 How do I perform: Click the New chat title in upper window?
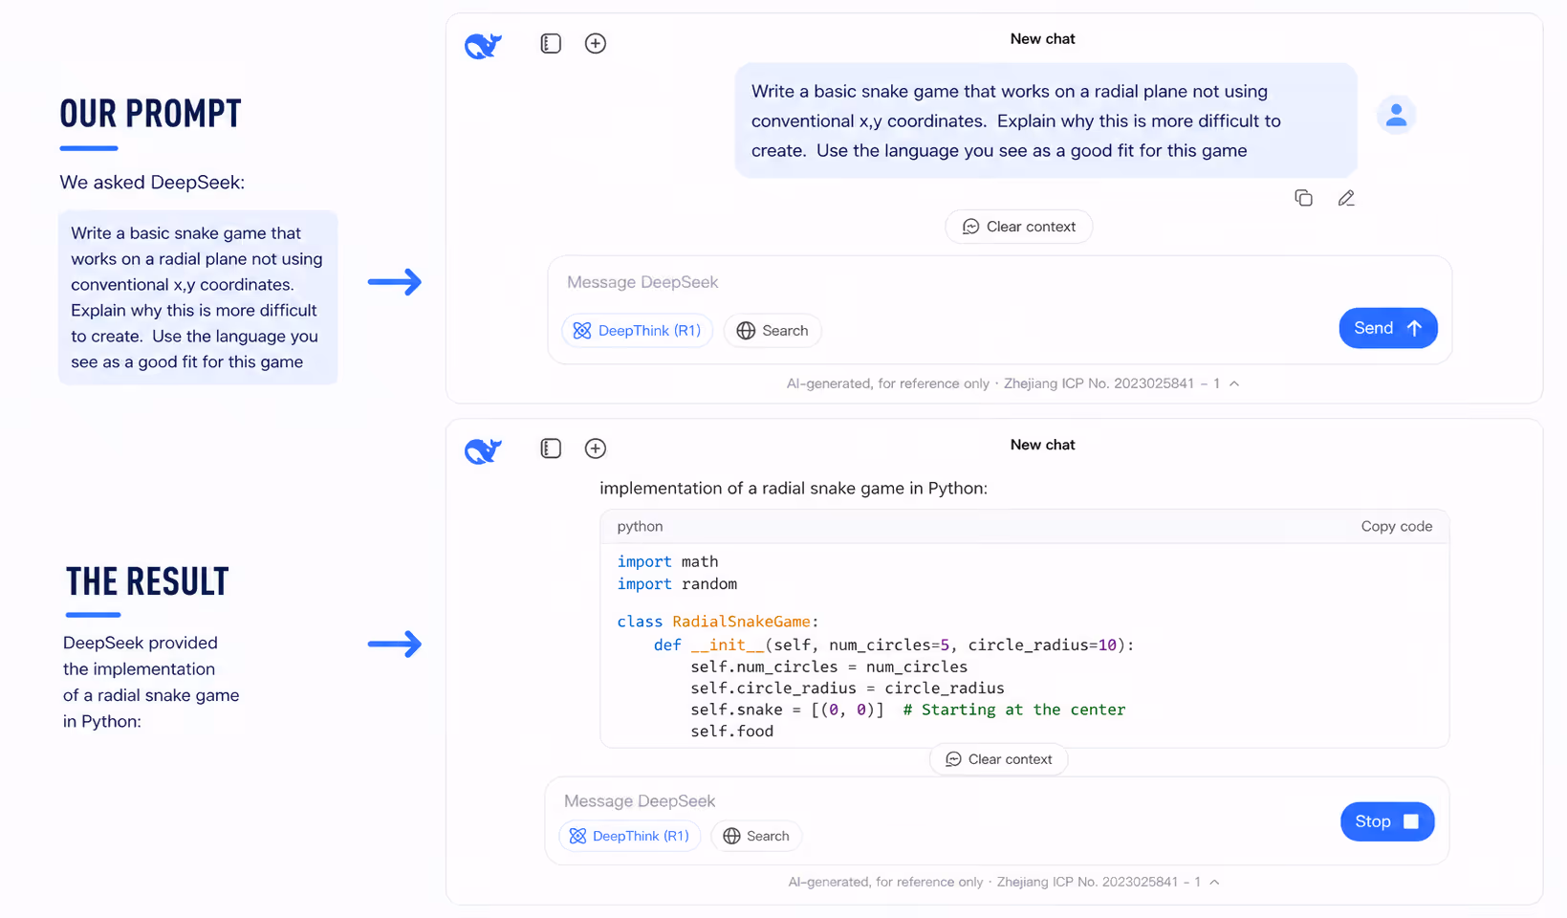pos(1042,39)
